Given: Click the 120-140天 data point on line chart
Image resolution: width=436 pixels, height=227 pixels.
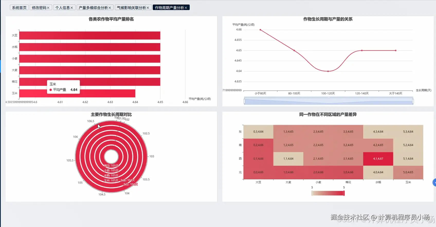Looking at the screenshot, I should pyautogui.click(x=362, y=51).
